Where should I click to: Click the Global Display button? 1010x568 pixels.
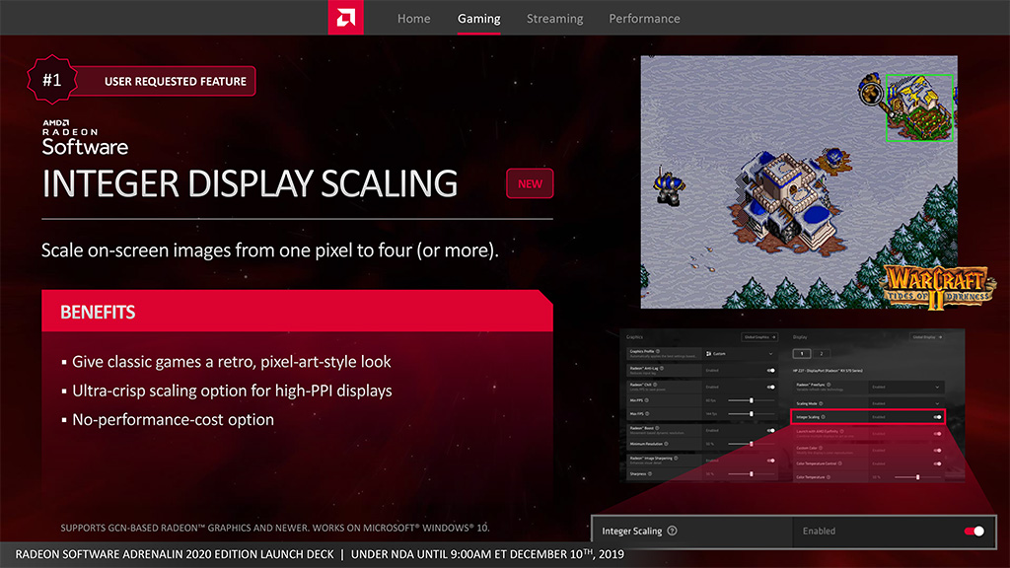[x=927, y=337]
